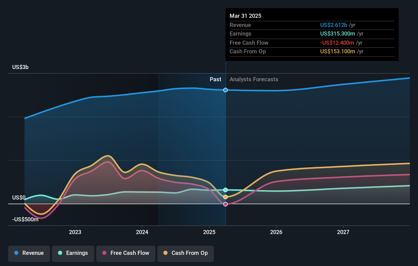Screen dimensions: 418x266
Task: Toggle the Earnings legend button
Action: point(73,254)
